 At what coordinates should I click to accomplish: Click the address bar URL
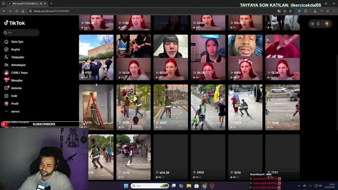(x=51, y=11)
